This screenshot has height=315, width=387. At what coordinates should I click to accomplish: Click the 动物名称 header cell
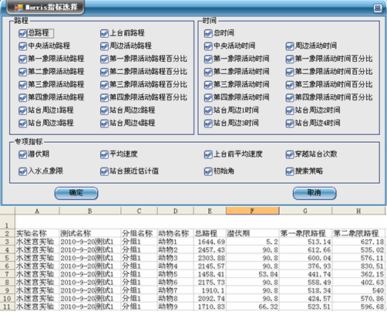tap(176, 233)
